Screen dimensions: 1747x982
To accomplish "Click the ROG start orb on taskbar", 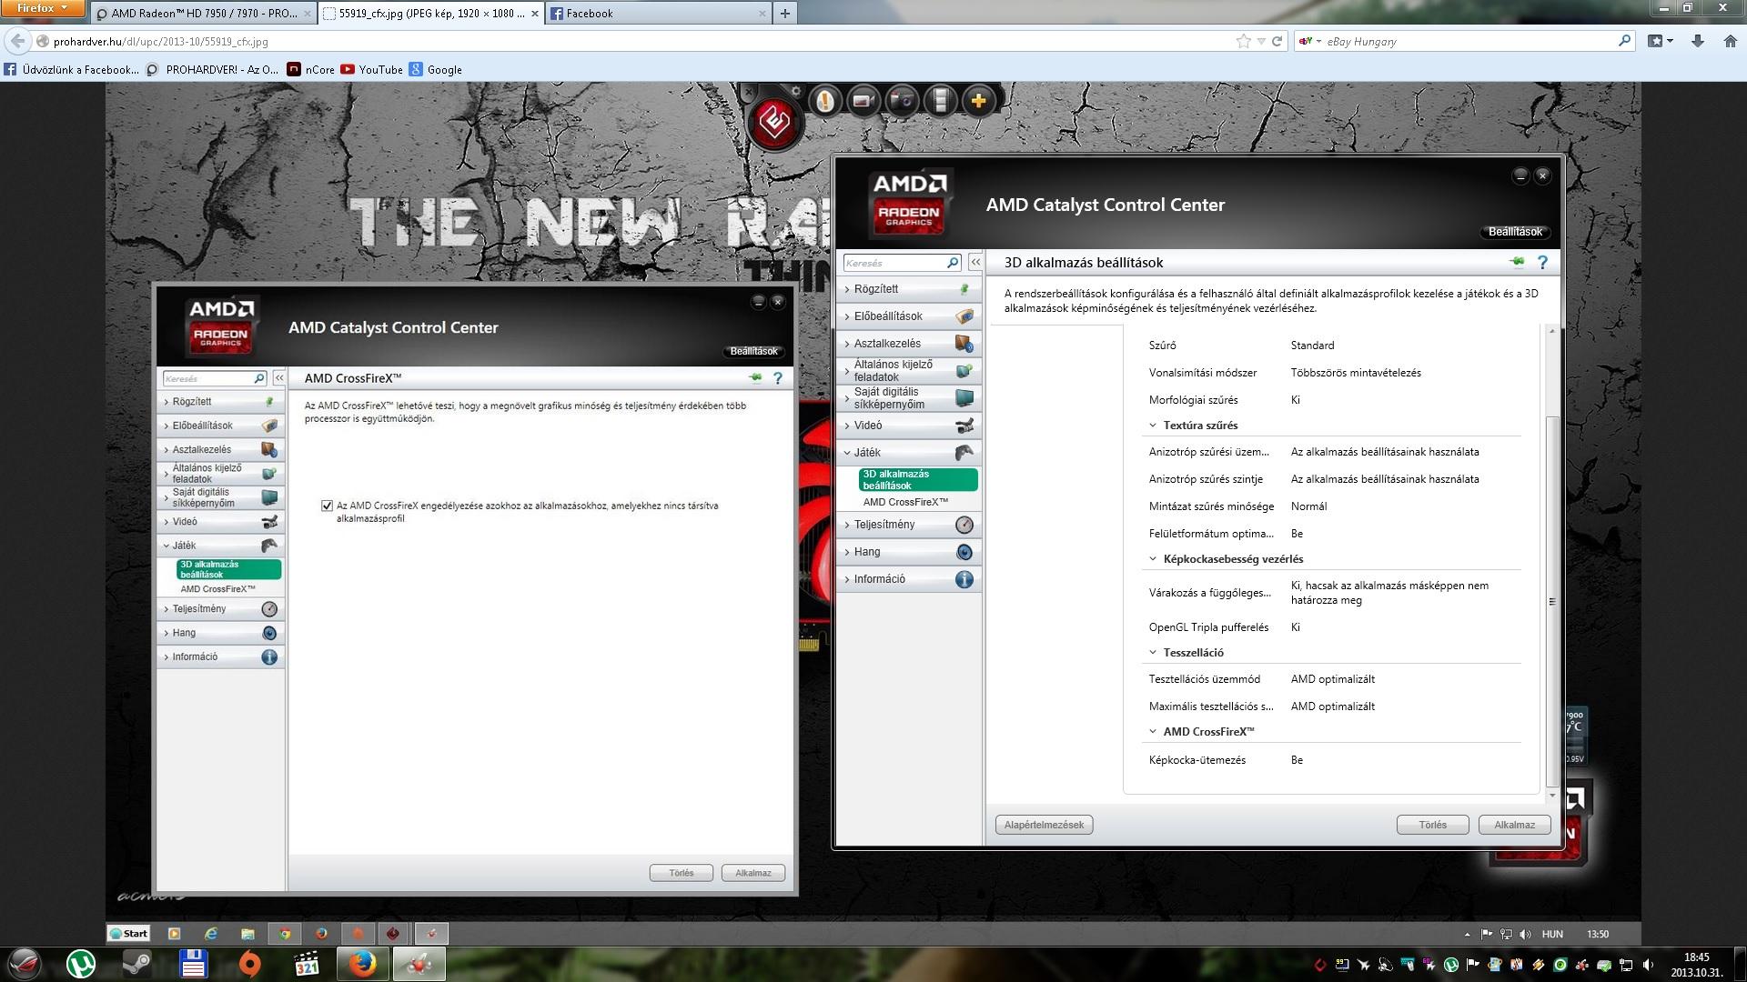I will pyautogui.click(x=24, y=964).
